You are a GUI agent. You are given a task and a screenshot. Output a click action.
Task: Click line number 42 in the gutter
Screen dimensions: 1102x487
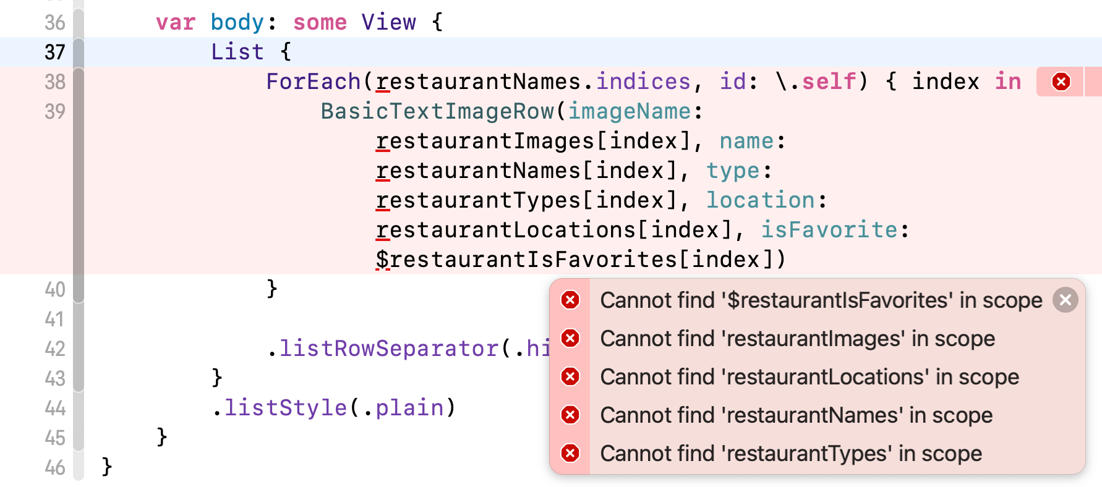[x=54, y=349]
